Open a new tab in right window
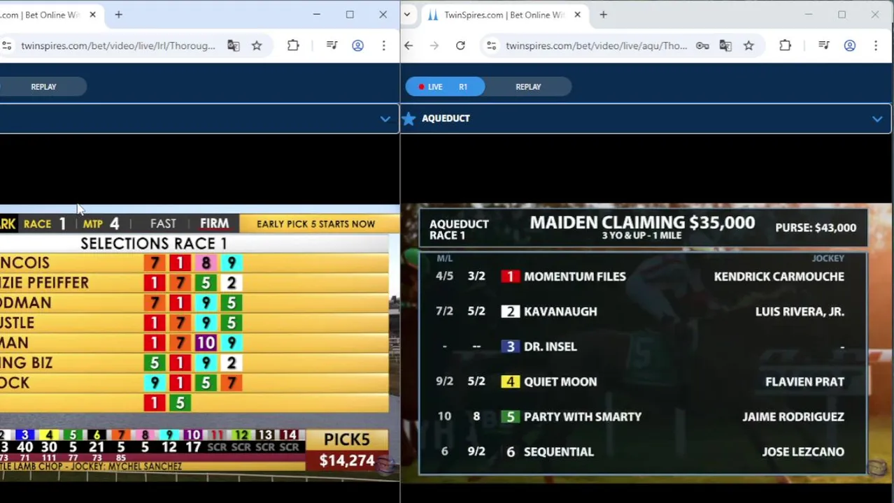 [x=603, y=15]
